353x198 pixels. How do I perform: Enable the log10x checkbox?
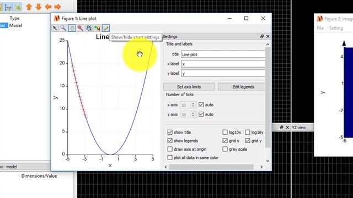(225, 132)
